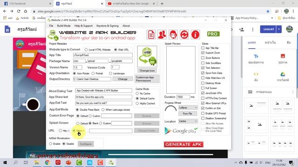The height and width of the screenshot is (167, 298).
Task: Click the Google Play logo
Action: [x=181, y=131]
